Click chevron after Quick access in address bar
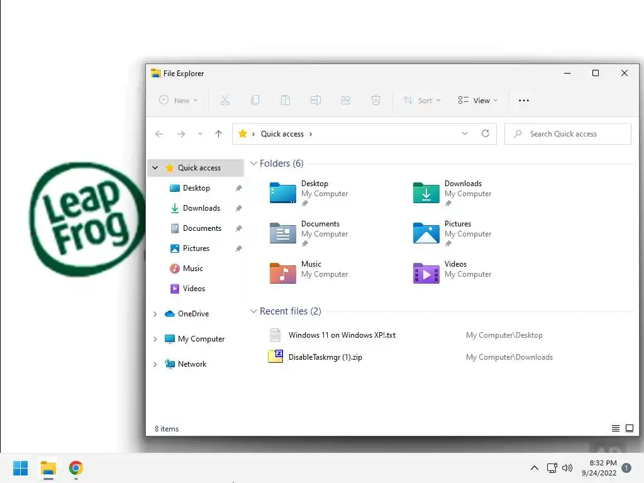 [x=311, y=134]
